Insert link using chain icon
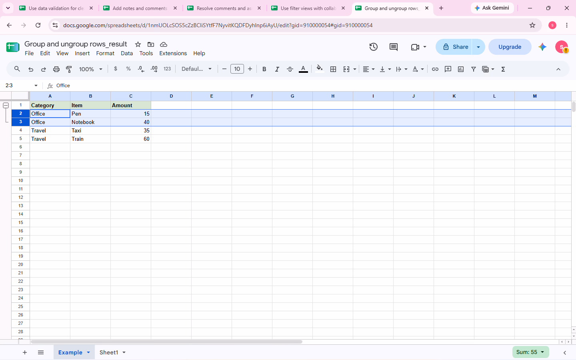 [435, 69]
